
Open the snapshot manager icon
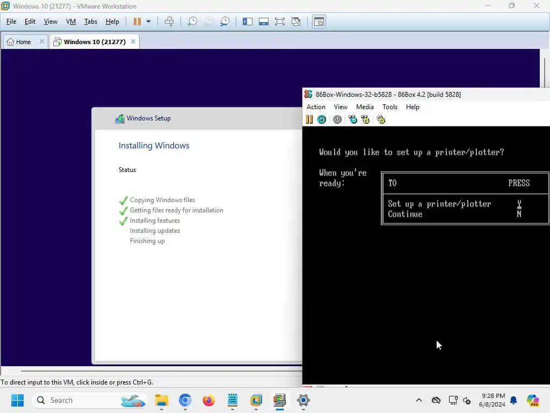pos(225,22)
